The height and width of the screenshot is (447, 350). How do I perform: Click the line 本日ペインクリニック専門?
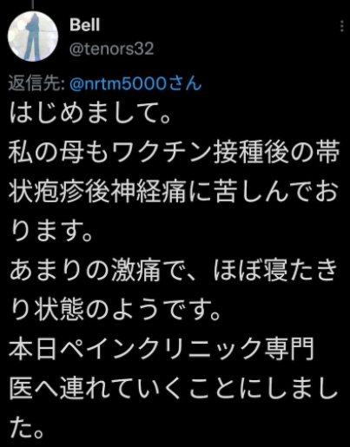pyautogui.click(x=162, y=350)
